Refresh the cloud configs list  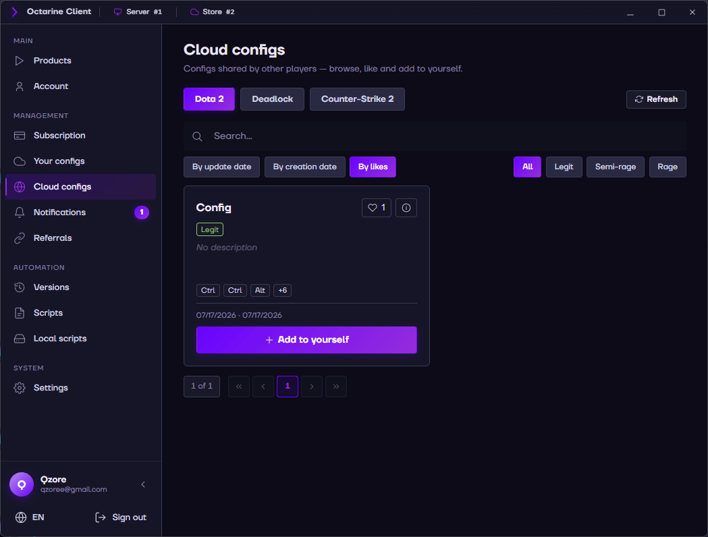coord(656,99)
